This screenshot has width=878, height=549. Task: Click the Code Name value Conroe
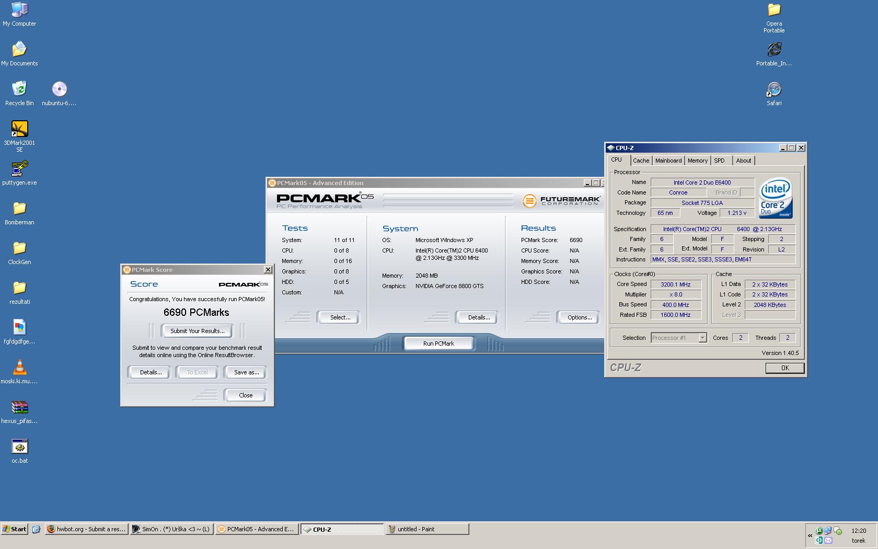pyautogui.click(x=678, y=192)
